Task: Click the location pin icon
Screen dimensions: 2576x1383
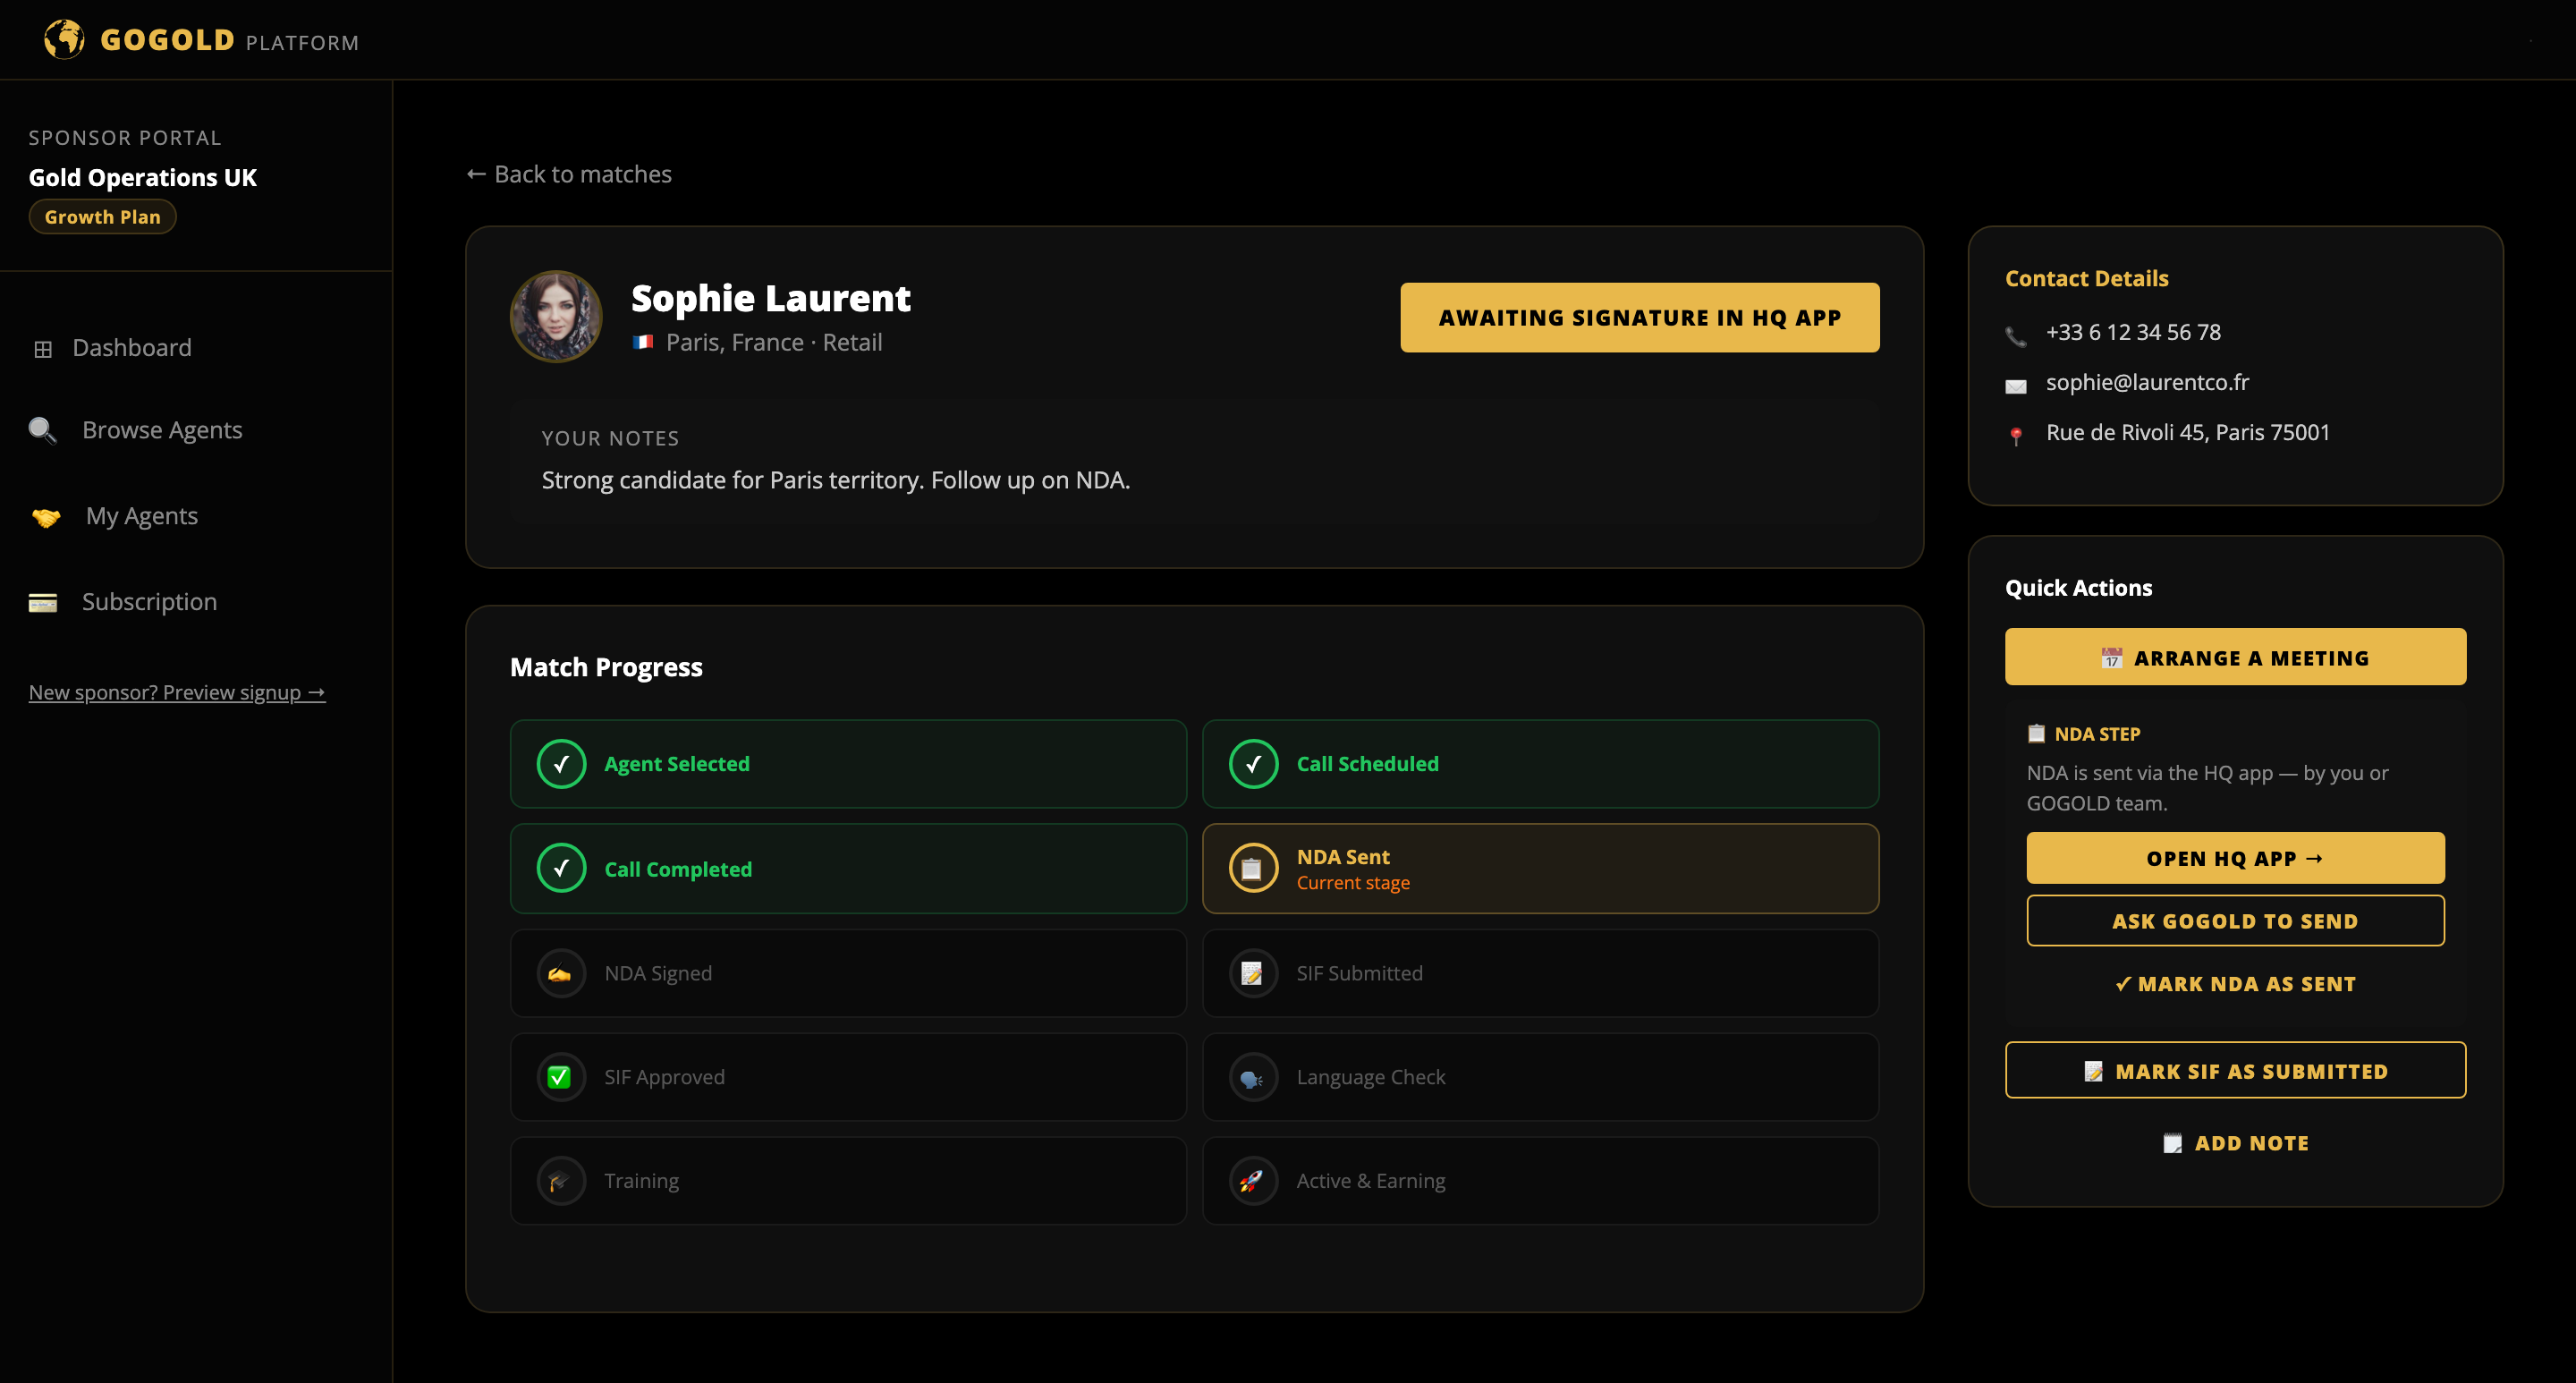Action: pyautogui.click(x=2016, y=436)
